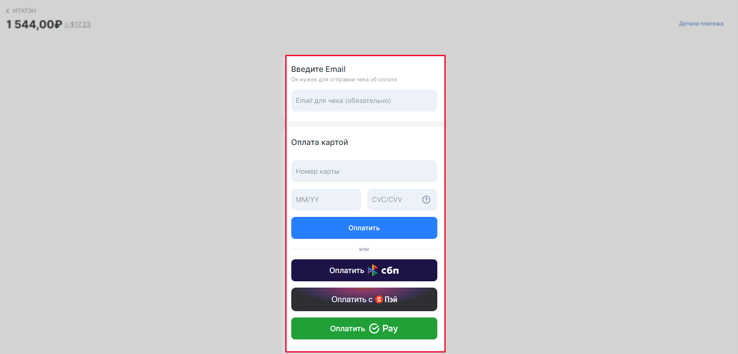Click the Оплата картой section heading
The image size is (738, 354).
click(320, 142)
